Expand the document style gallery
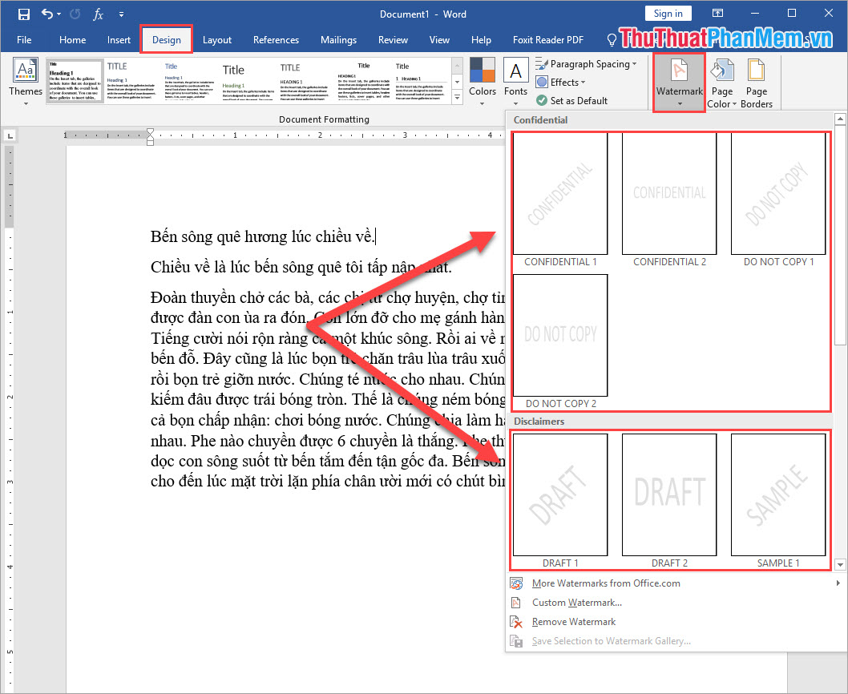This screenshot has height=694, width=848. 458,97
